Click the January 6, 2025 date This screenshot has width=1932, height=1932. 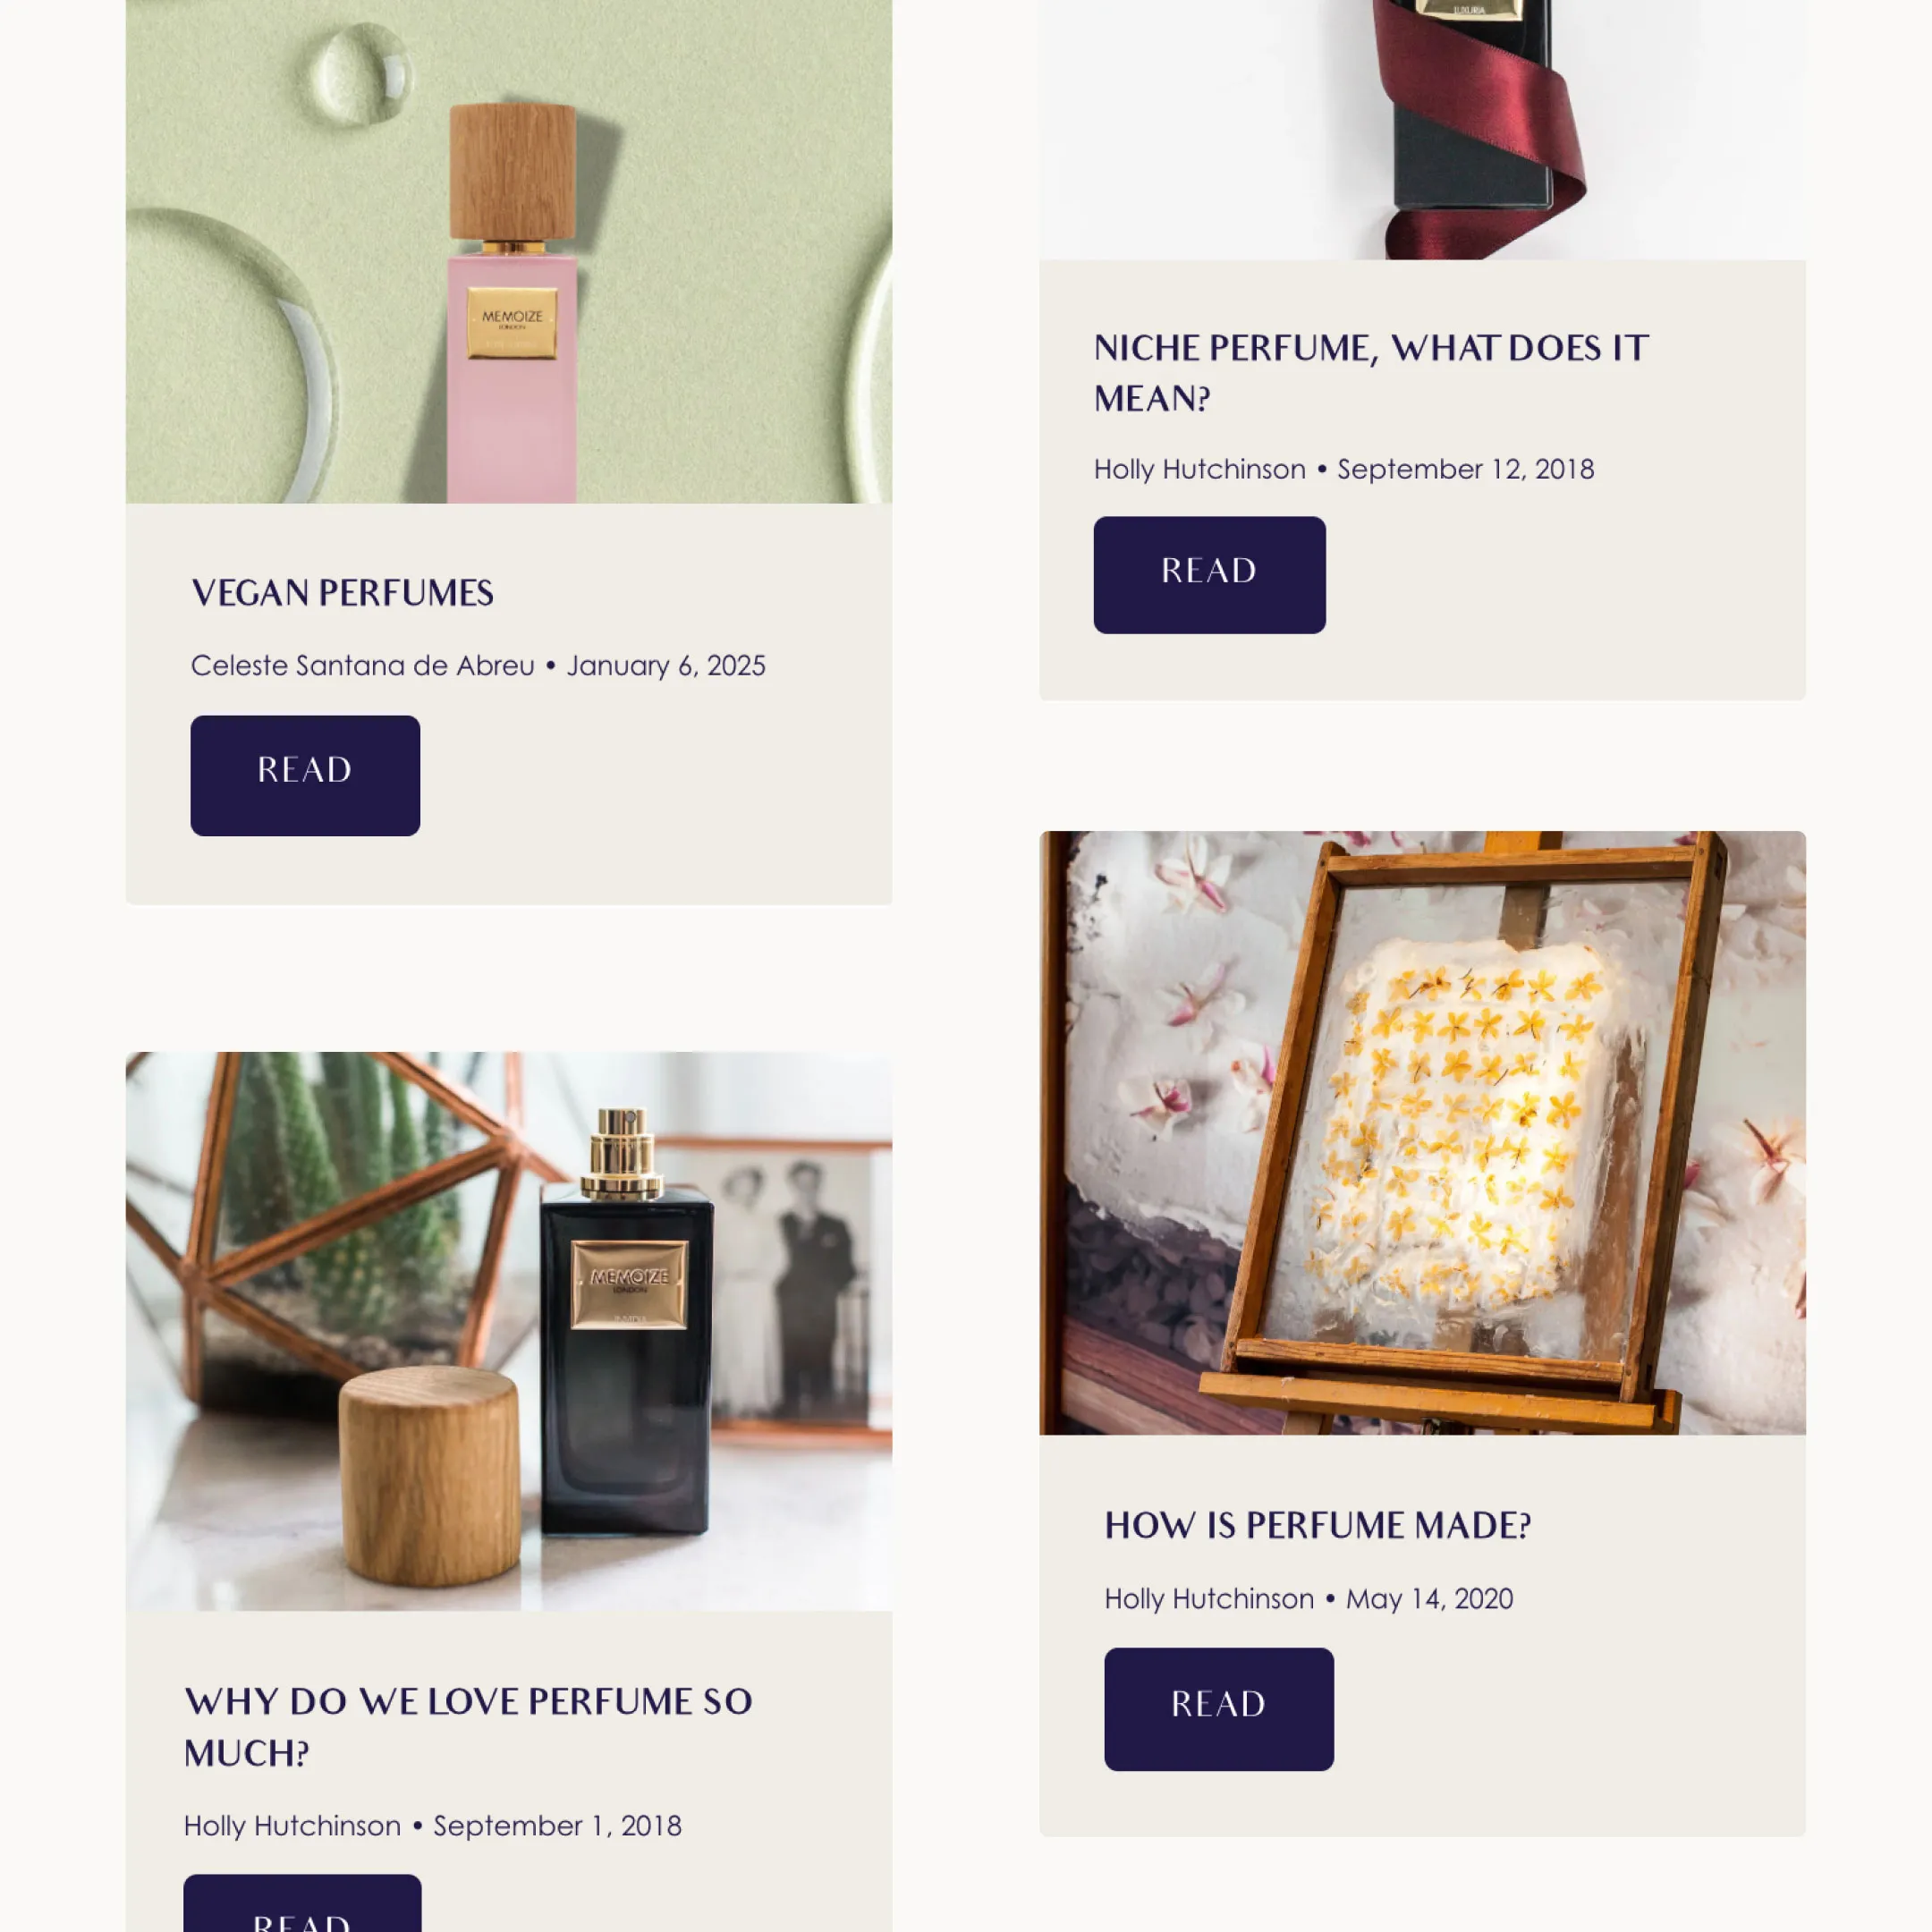pos(666,666)
